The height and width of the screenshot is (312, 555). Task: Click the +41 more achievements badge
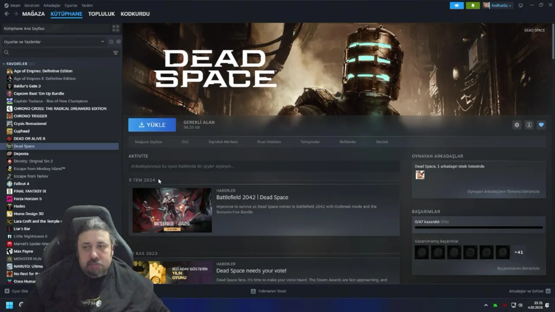(519, 252)
